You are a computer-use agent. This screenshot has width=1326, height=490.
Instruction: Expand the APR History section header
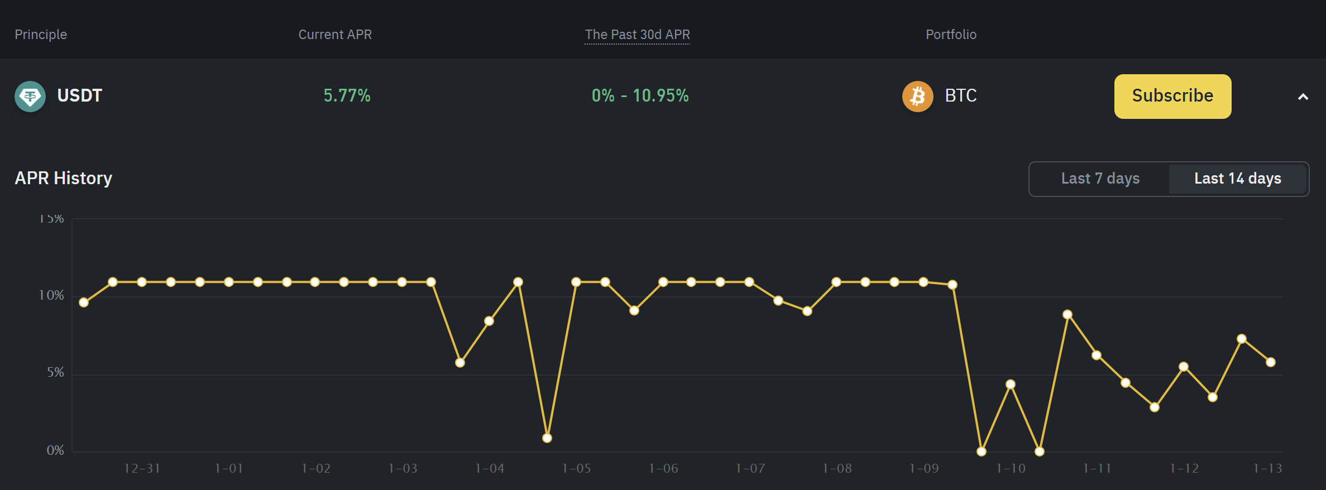(63, 178)
